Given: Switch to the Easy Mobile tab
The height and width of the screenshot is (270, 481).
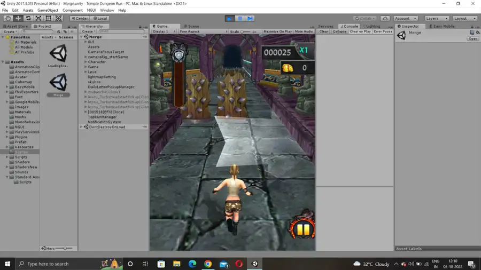Looking at the screenshot, I should [x=442, y=26].
